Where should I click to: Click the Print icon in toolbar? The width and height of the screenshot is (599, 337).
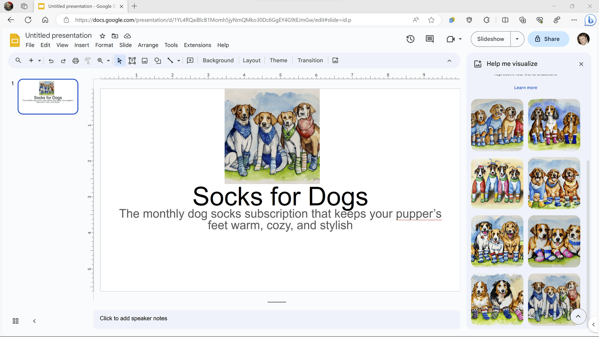[75, 61]
